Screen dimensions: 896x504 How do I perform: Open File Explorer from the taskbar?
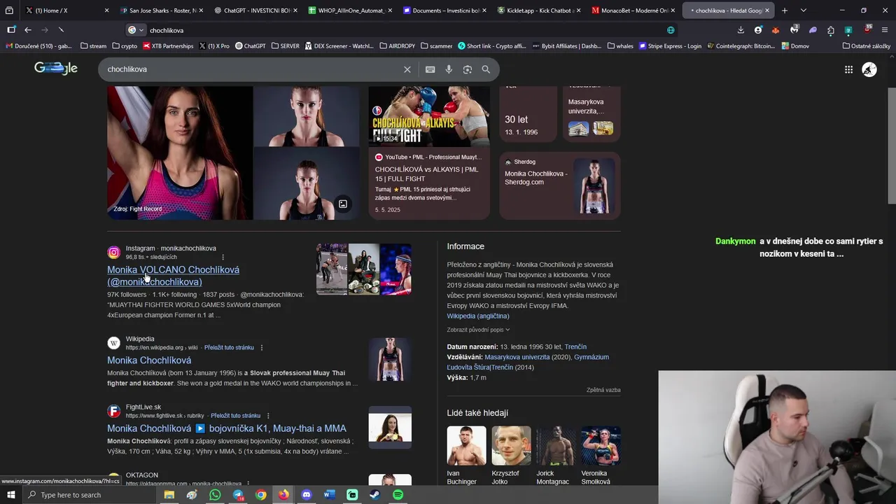pos(169,495)
